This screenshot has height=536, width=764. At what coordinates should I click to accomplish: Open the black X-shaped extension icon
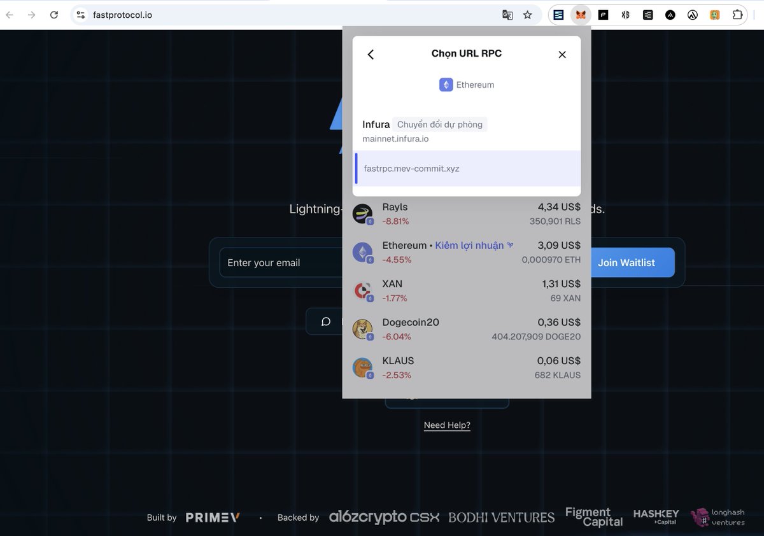point(625,15)
